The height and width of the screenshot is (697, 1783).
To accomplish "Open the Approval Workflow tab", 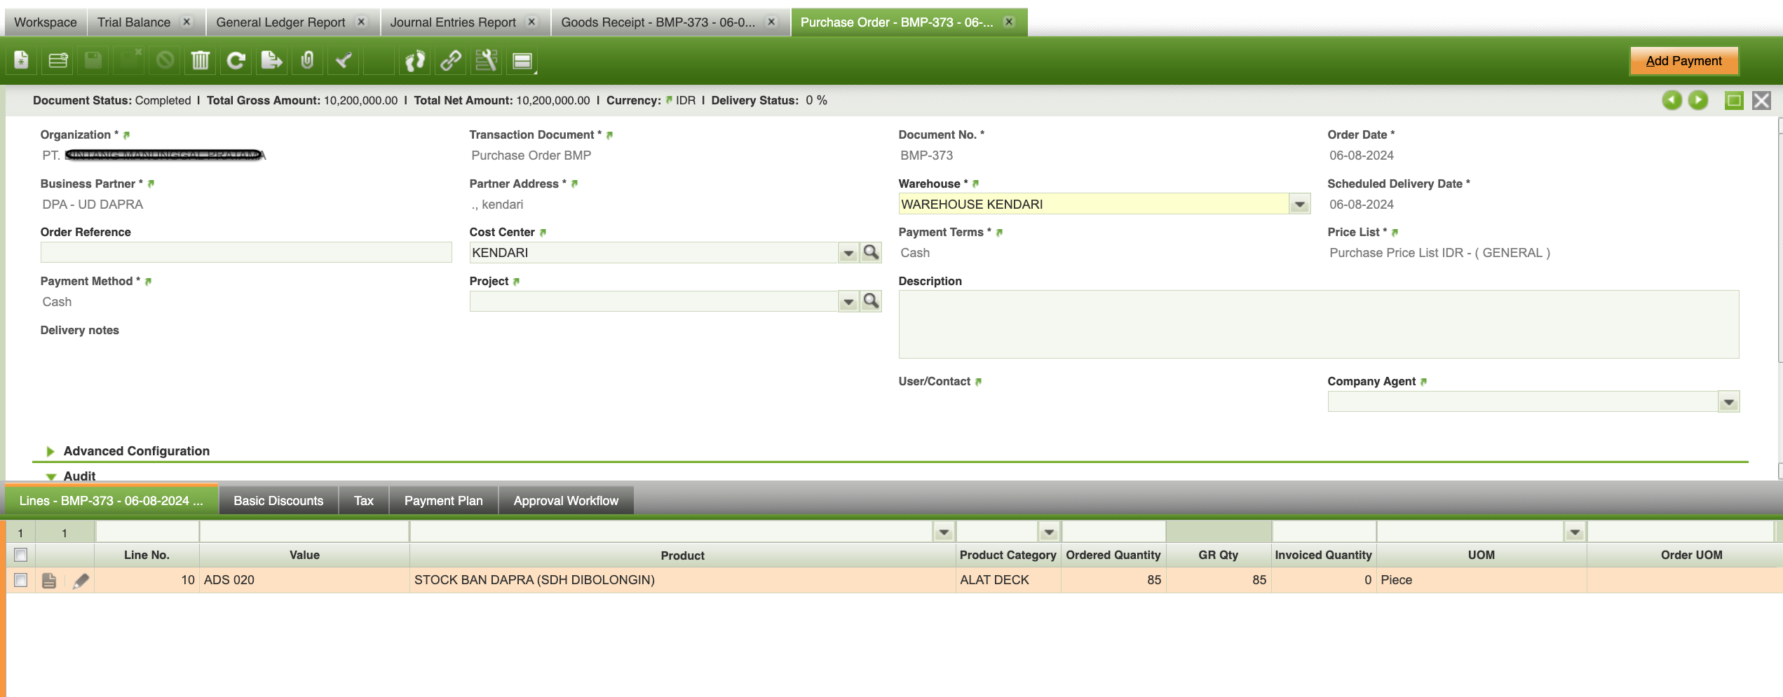I will pos(565,501).
